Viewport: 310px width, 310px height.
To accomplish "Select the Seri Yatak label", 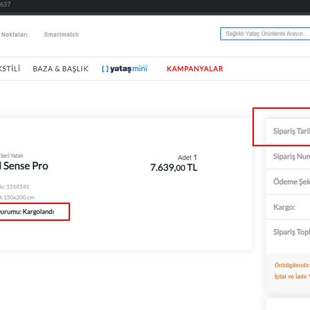I will (12, 156).
